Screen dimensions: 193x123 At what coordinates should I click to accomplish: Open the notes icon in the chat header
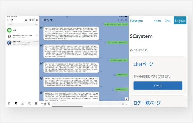[122, 20]
